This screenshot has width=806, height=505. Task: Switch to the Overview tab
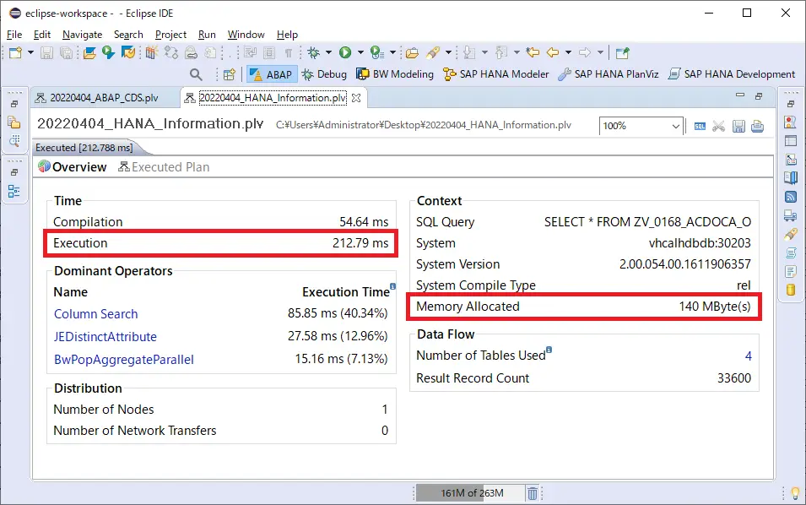coord(73,167)
